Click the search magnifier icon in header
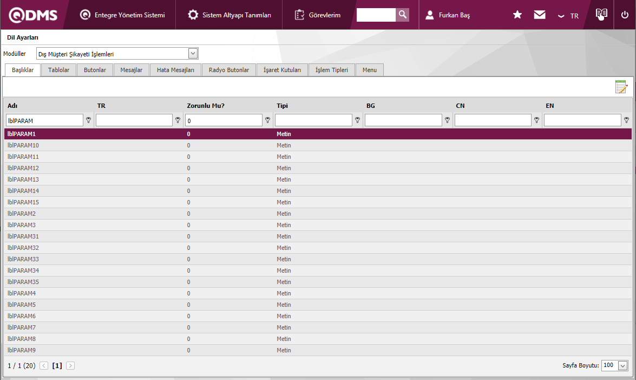Screen dimensions: 636x380 pos(402,15)
